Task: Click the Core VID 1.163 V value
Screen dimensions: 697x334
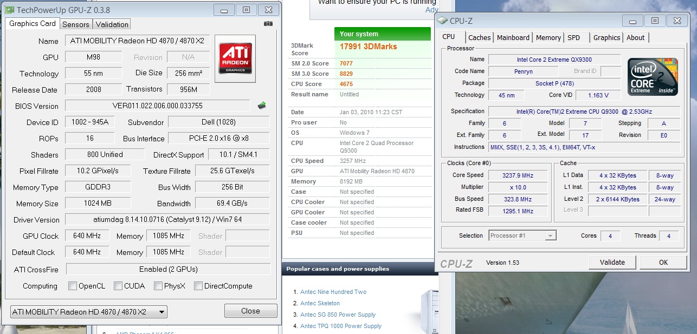Action: point(598,95)
